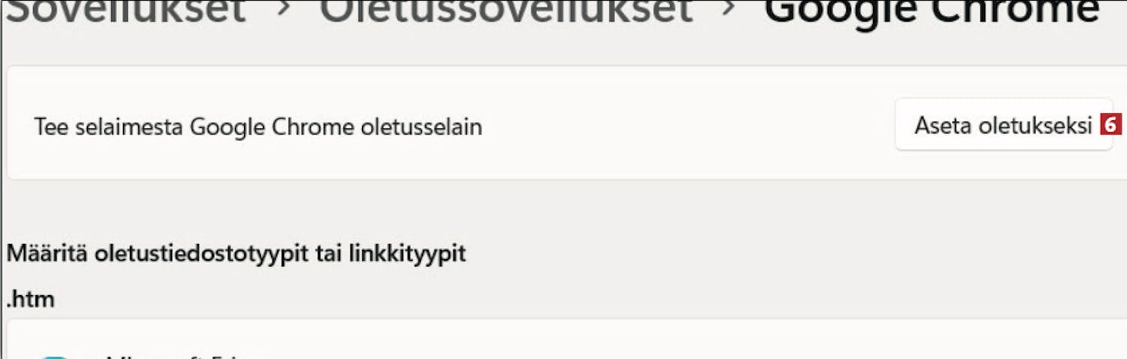
Task: Open the Microsoft Edge .htm default entry
Action: coord(567,339)
